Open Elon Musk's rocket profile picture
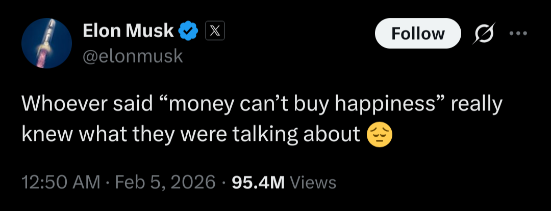 [x=46, y=43]
